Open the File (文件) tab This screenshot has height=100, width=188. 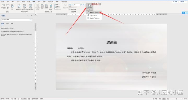point(2,2)
